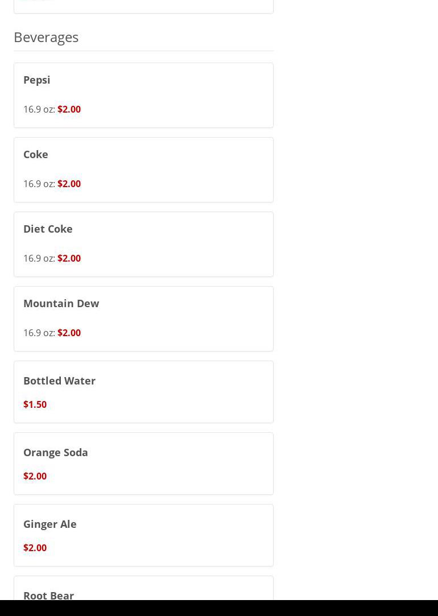
Task: Click the Ginger Ale $2.00 price
Action: (35, 548)
